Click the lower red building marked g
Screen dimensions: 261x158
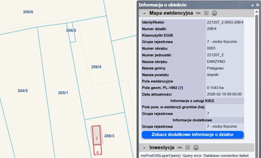click(97, 150)
